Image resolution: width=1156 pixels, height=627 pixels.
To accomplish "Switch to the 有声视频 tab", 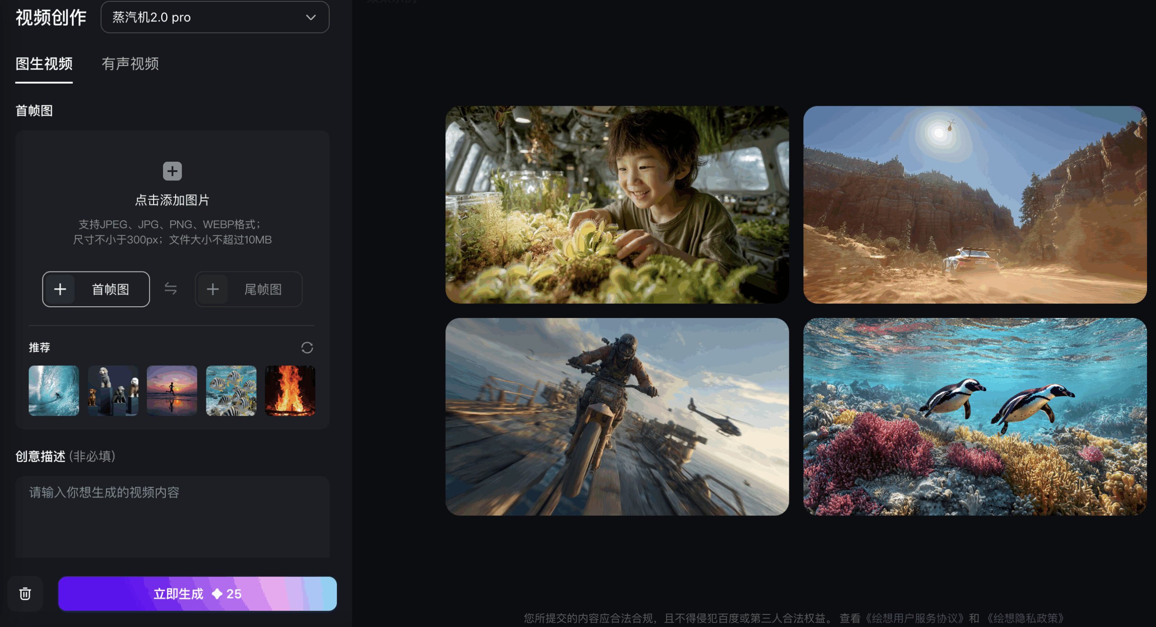I will tap(130, 64).
